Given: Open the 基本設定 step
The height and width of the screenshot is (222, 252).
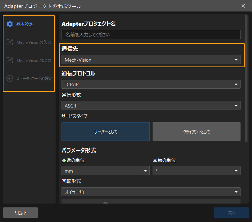Looking at the screenshot, I should 25,24.
